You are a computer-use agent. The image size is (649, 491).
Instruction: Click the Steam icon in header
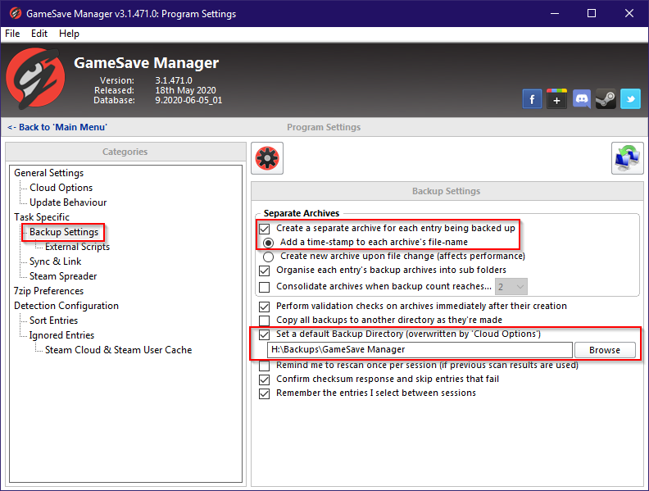point(606,99)
